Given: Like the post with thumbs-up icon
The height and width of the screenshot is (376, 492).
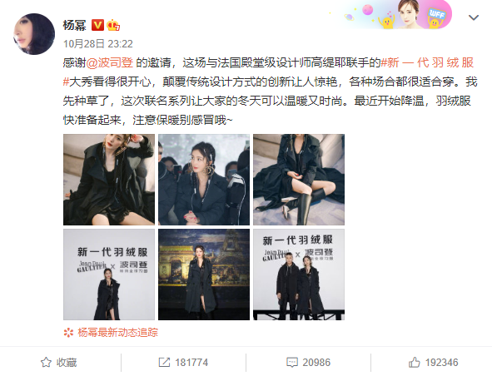Looking at the screenshot, I should point(415,362).
